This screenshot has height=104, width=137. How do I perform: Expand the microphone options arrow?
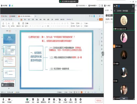pos(6,100)
